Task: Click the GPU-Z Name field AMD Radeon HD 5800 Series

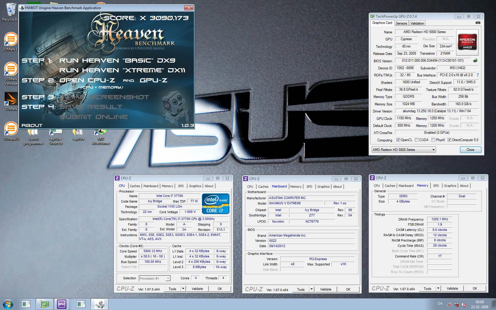Action: [425, 32]
